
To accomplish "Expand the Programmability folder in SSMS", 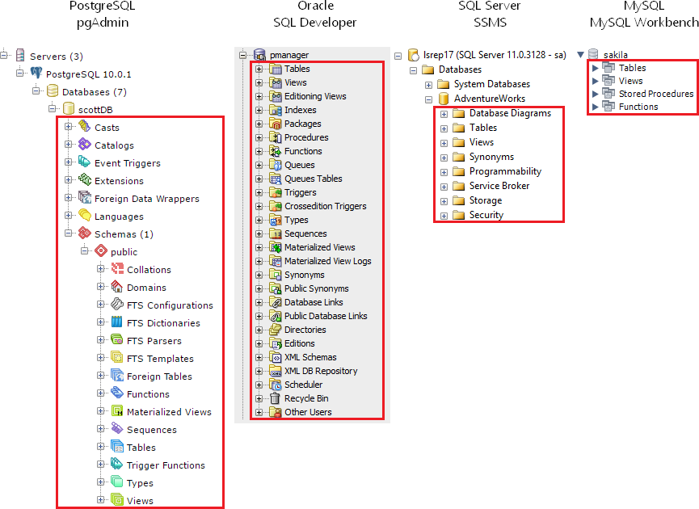I will point(444,171).
